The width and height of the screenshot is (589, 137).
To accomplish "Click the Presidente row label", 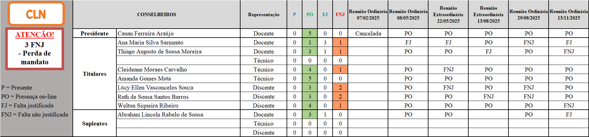I will click(x=95, y=34).
